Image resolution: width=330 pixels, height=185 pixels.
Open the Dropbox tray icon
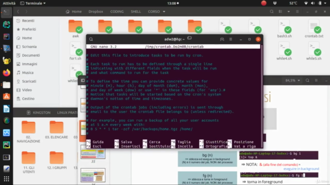[275, 3]
